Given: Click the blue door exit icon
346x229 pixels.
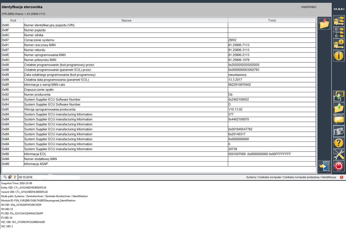Looking at the screenshot, I should [324, 166].
